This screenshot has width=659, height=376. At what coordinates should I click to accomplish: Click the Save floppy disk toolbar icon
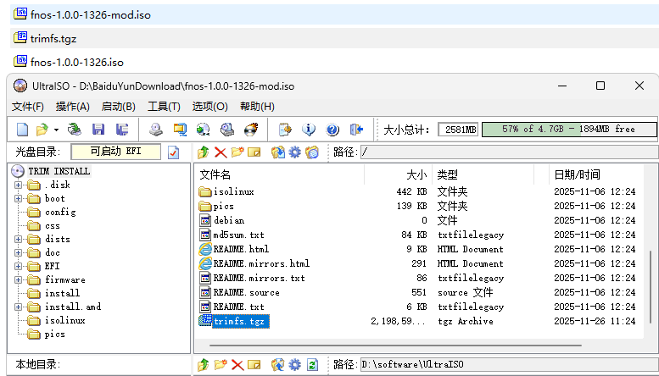[x=98, y=130]
